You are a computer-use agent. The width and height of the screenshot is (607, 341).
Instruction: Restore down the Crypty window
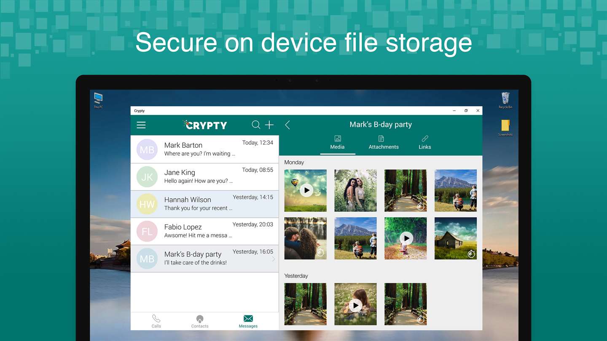466,111
